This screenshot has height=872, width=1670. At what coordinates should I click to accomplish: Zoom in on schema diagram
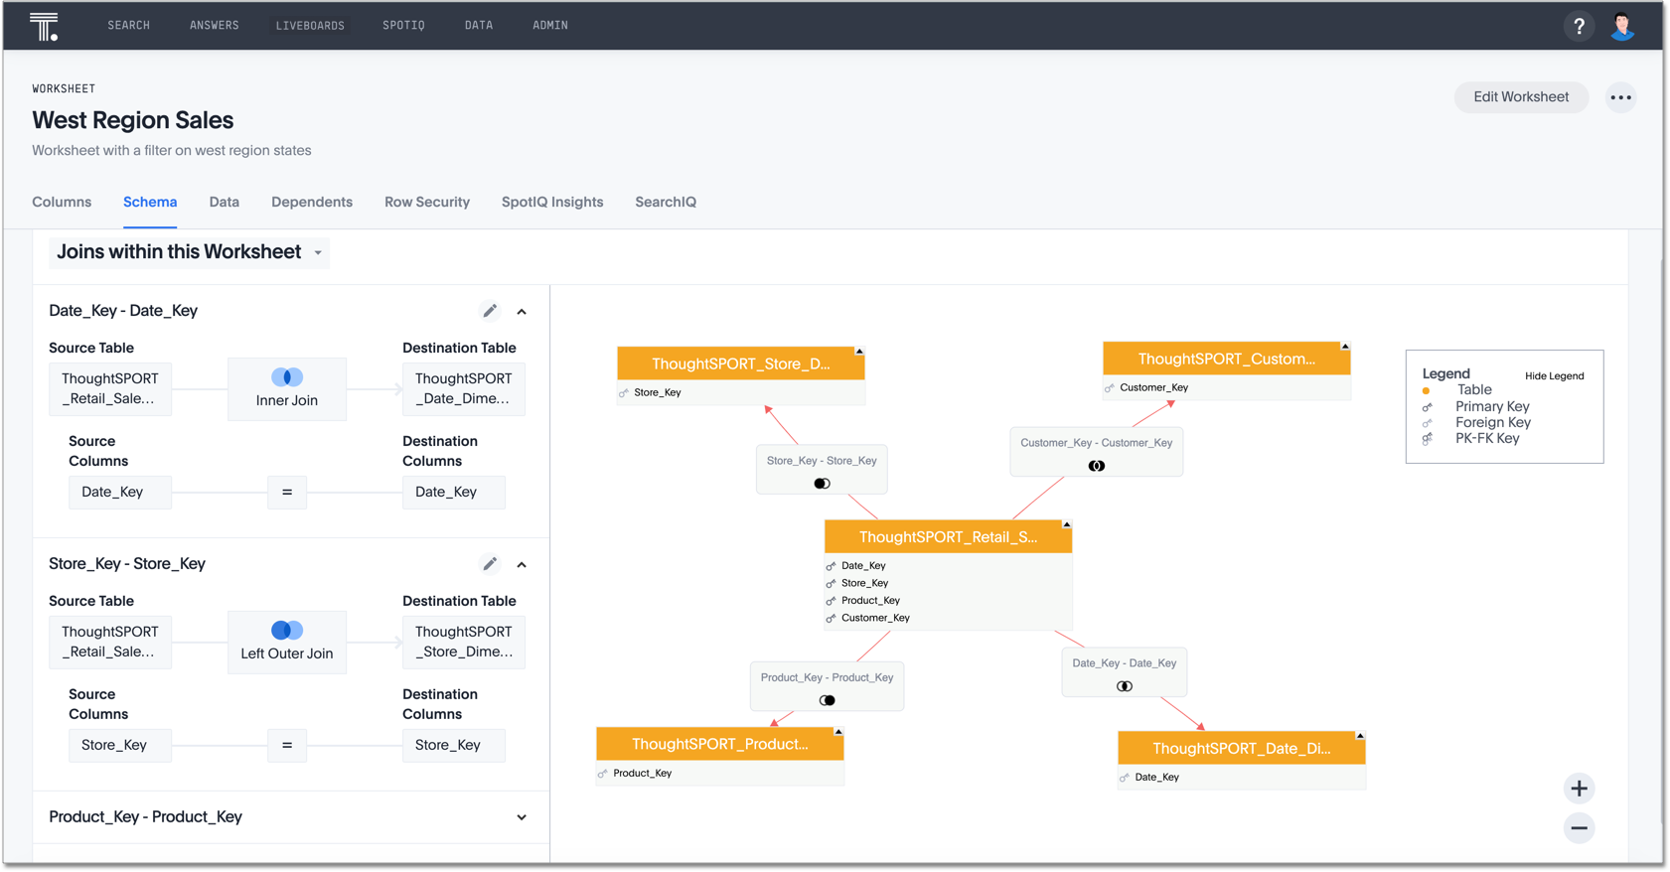click(1579, 789)
